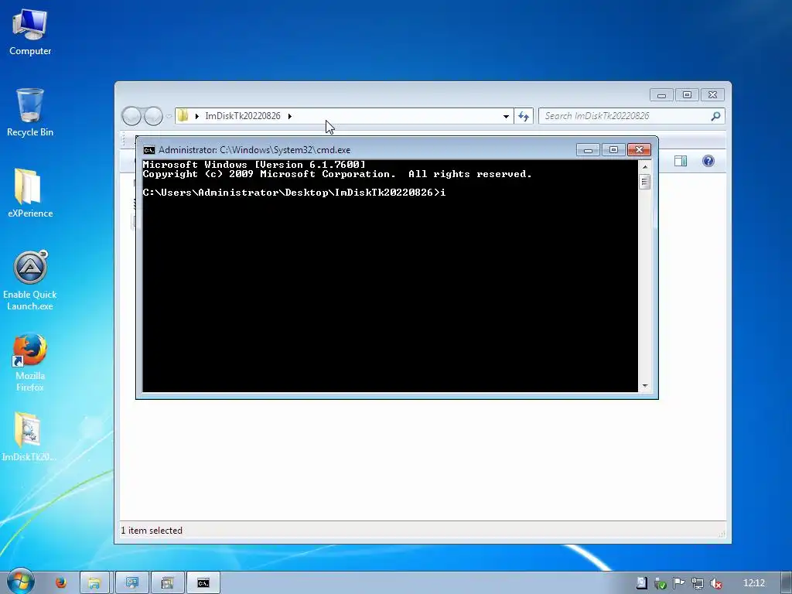The image size is (792, 594).
Task: Minimize the cmd.exe window
Action: pyautogui.click(x=588, y=149)
